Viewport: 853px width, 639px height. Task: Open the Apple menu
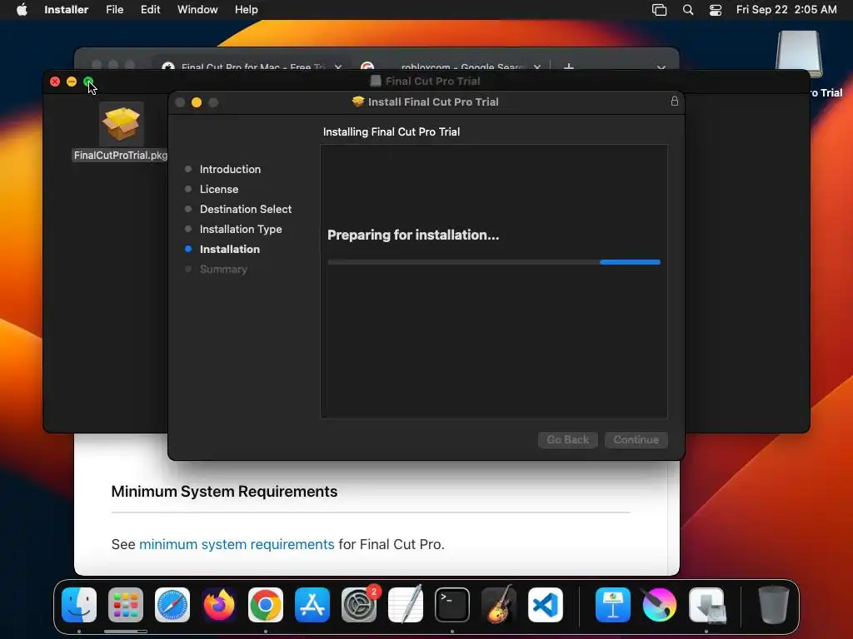[22, 9]
